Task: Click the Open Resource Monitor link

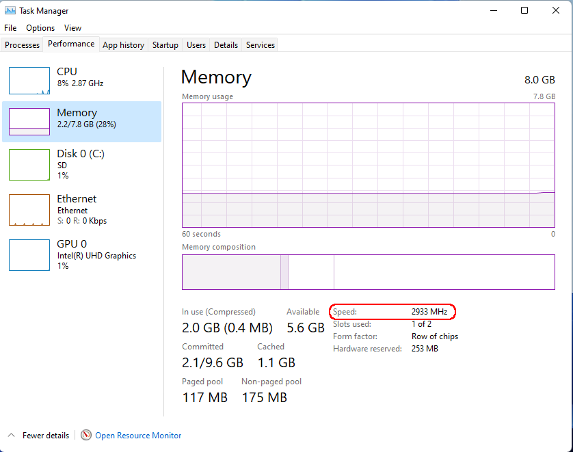Action: coord(138,435)
